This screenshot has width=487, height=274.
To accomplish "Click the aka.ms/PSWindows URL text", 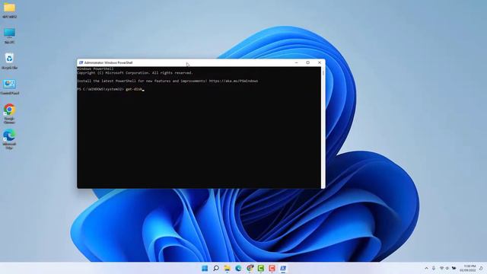I will point(234,81).
